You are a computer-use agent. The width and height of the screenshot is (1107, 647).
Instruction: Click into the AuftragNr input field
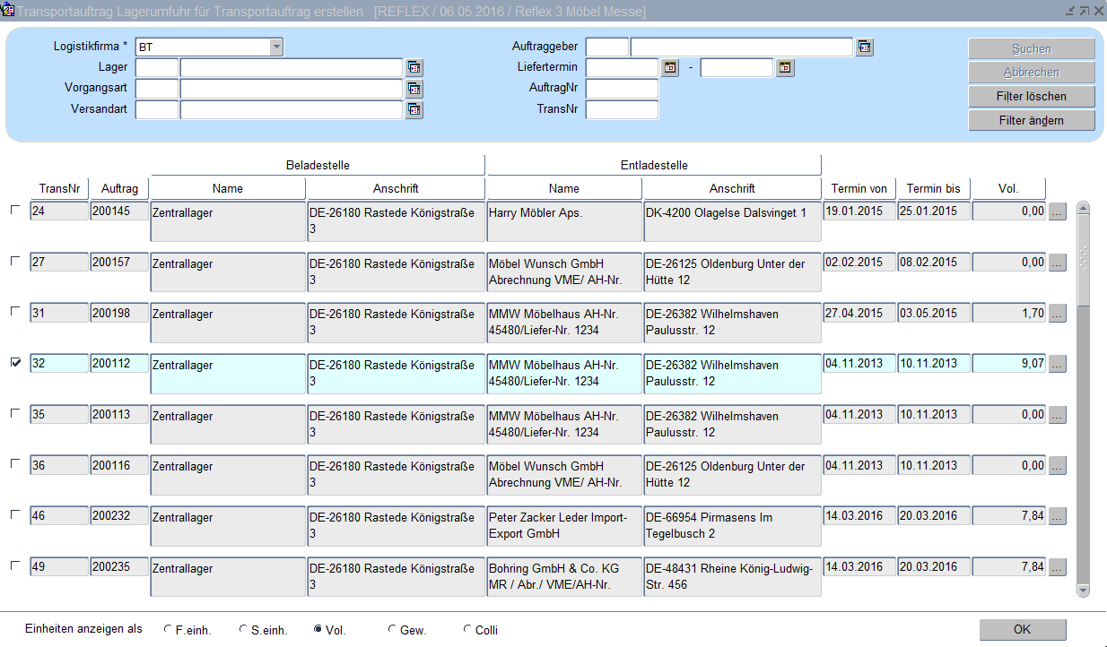(x=622, y=89)
